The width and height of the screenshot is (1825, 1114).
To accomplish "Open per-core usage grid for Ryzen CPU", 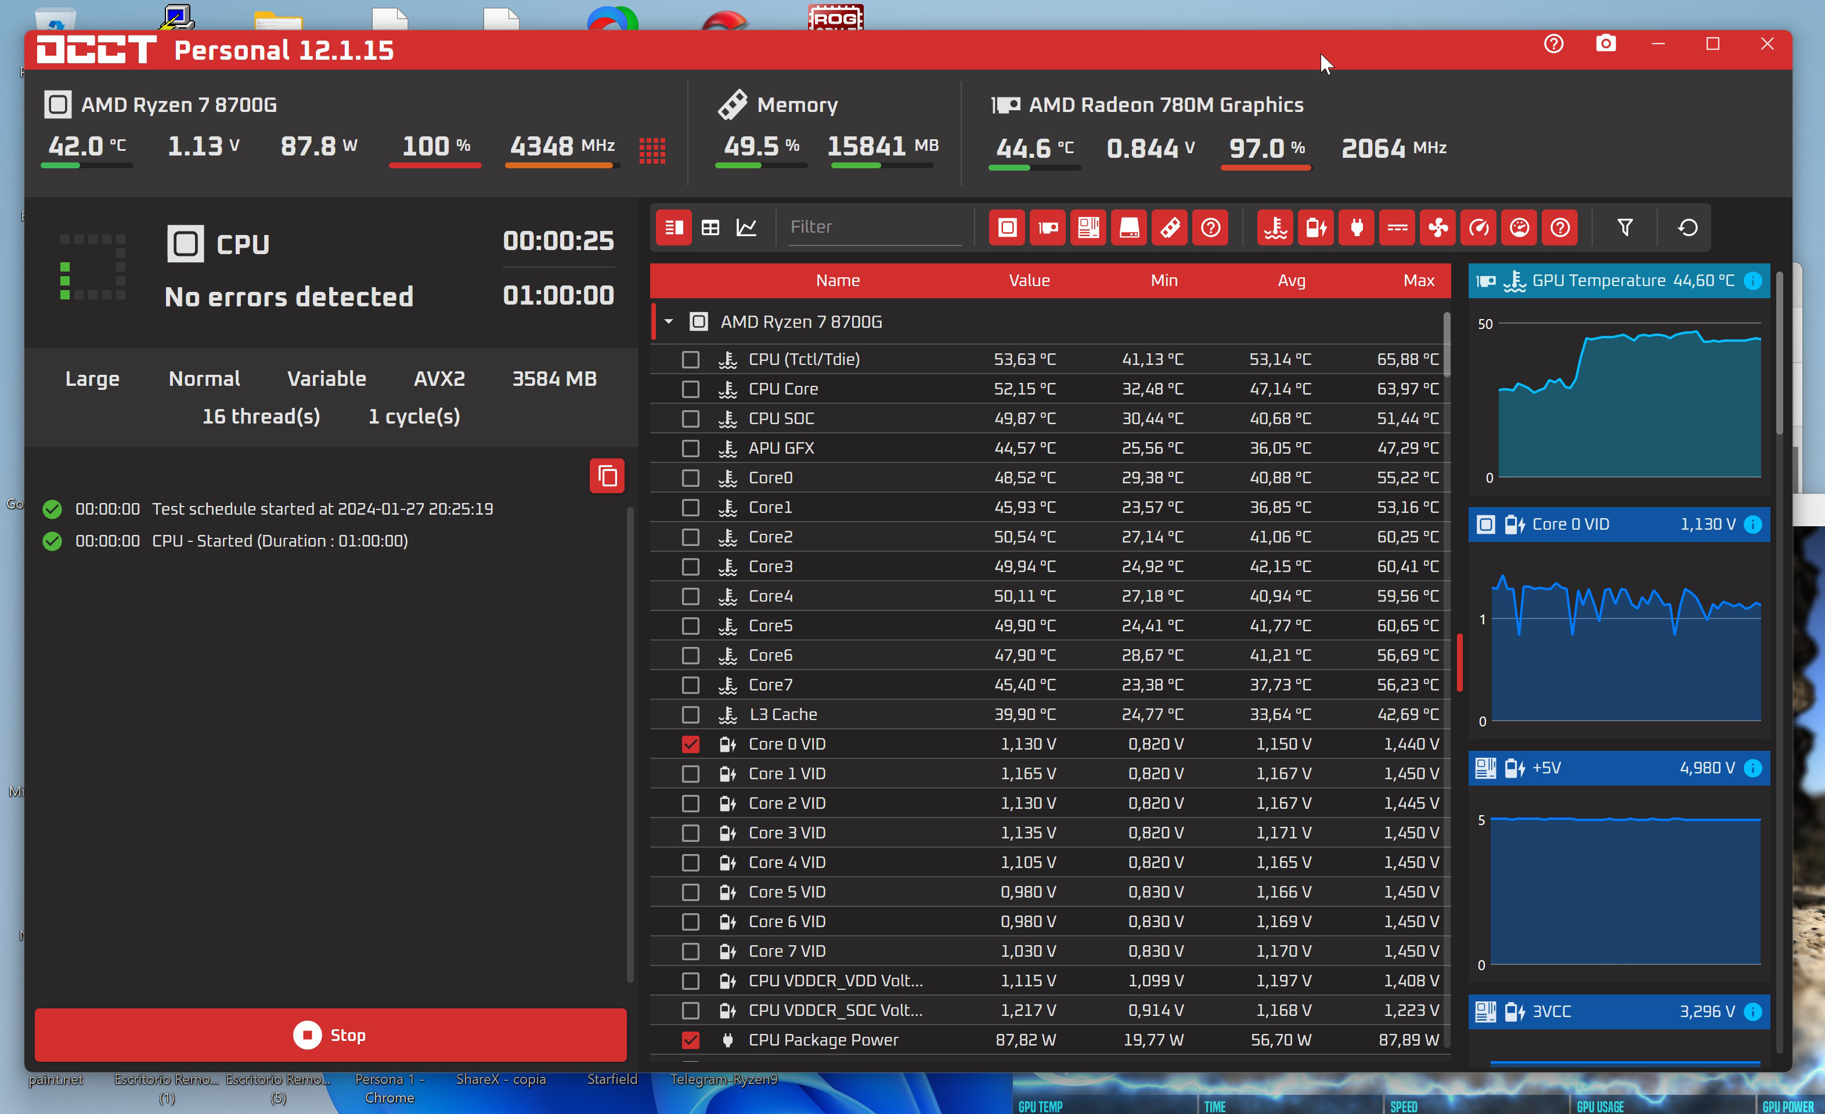I will point(652,150).
